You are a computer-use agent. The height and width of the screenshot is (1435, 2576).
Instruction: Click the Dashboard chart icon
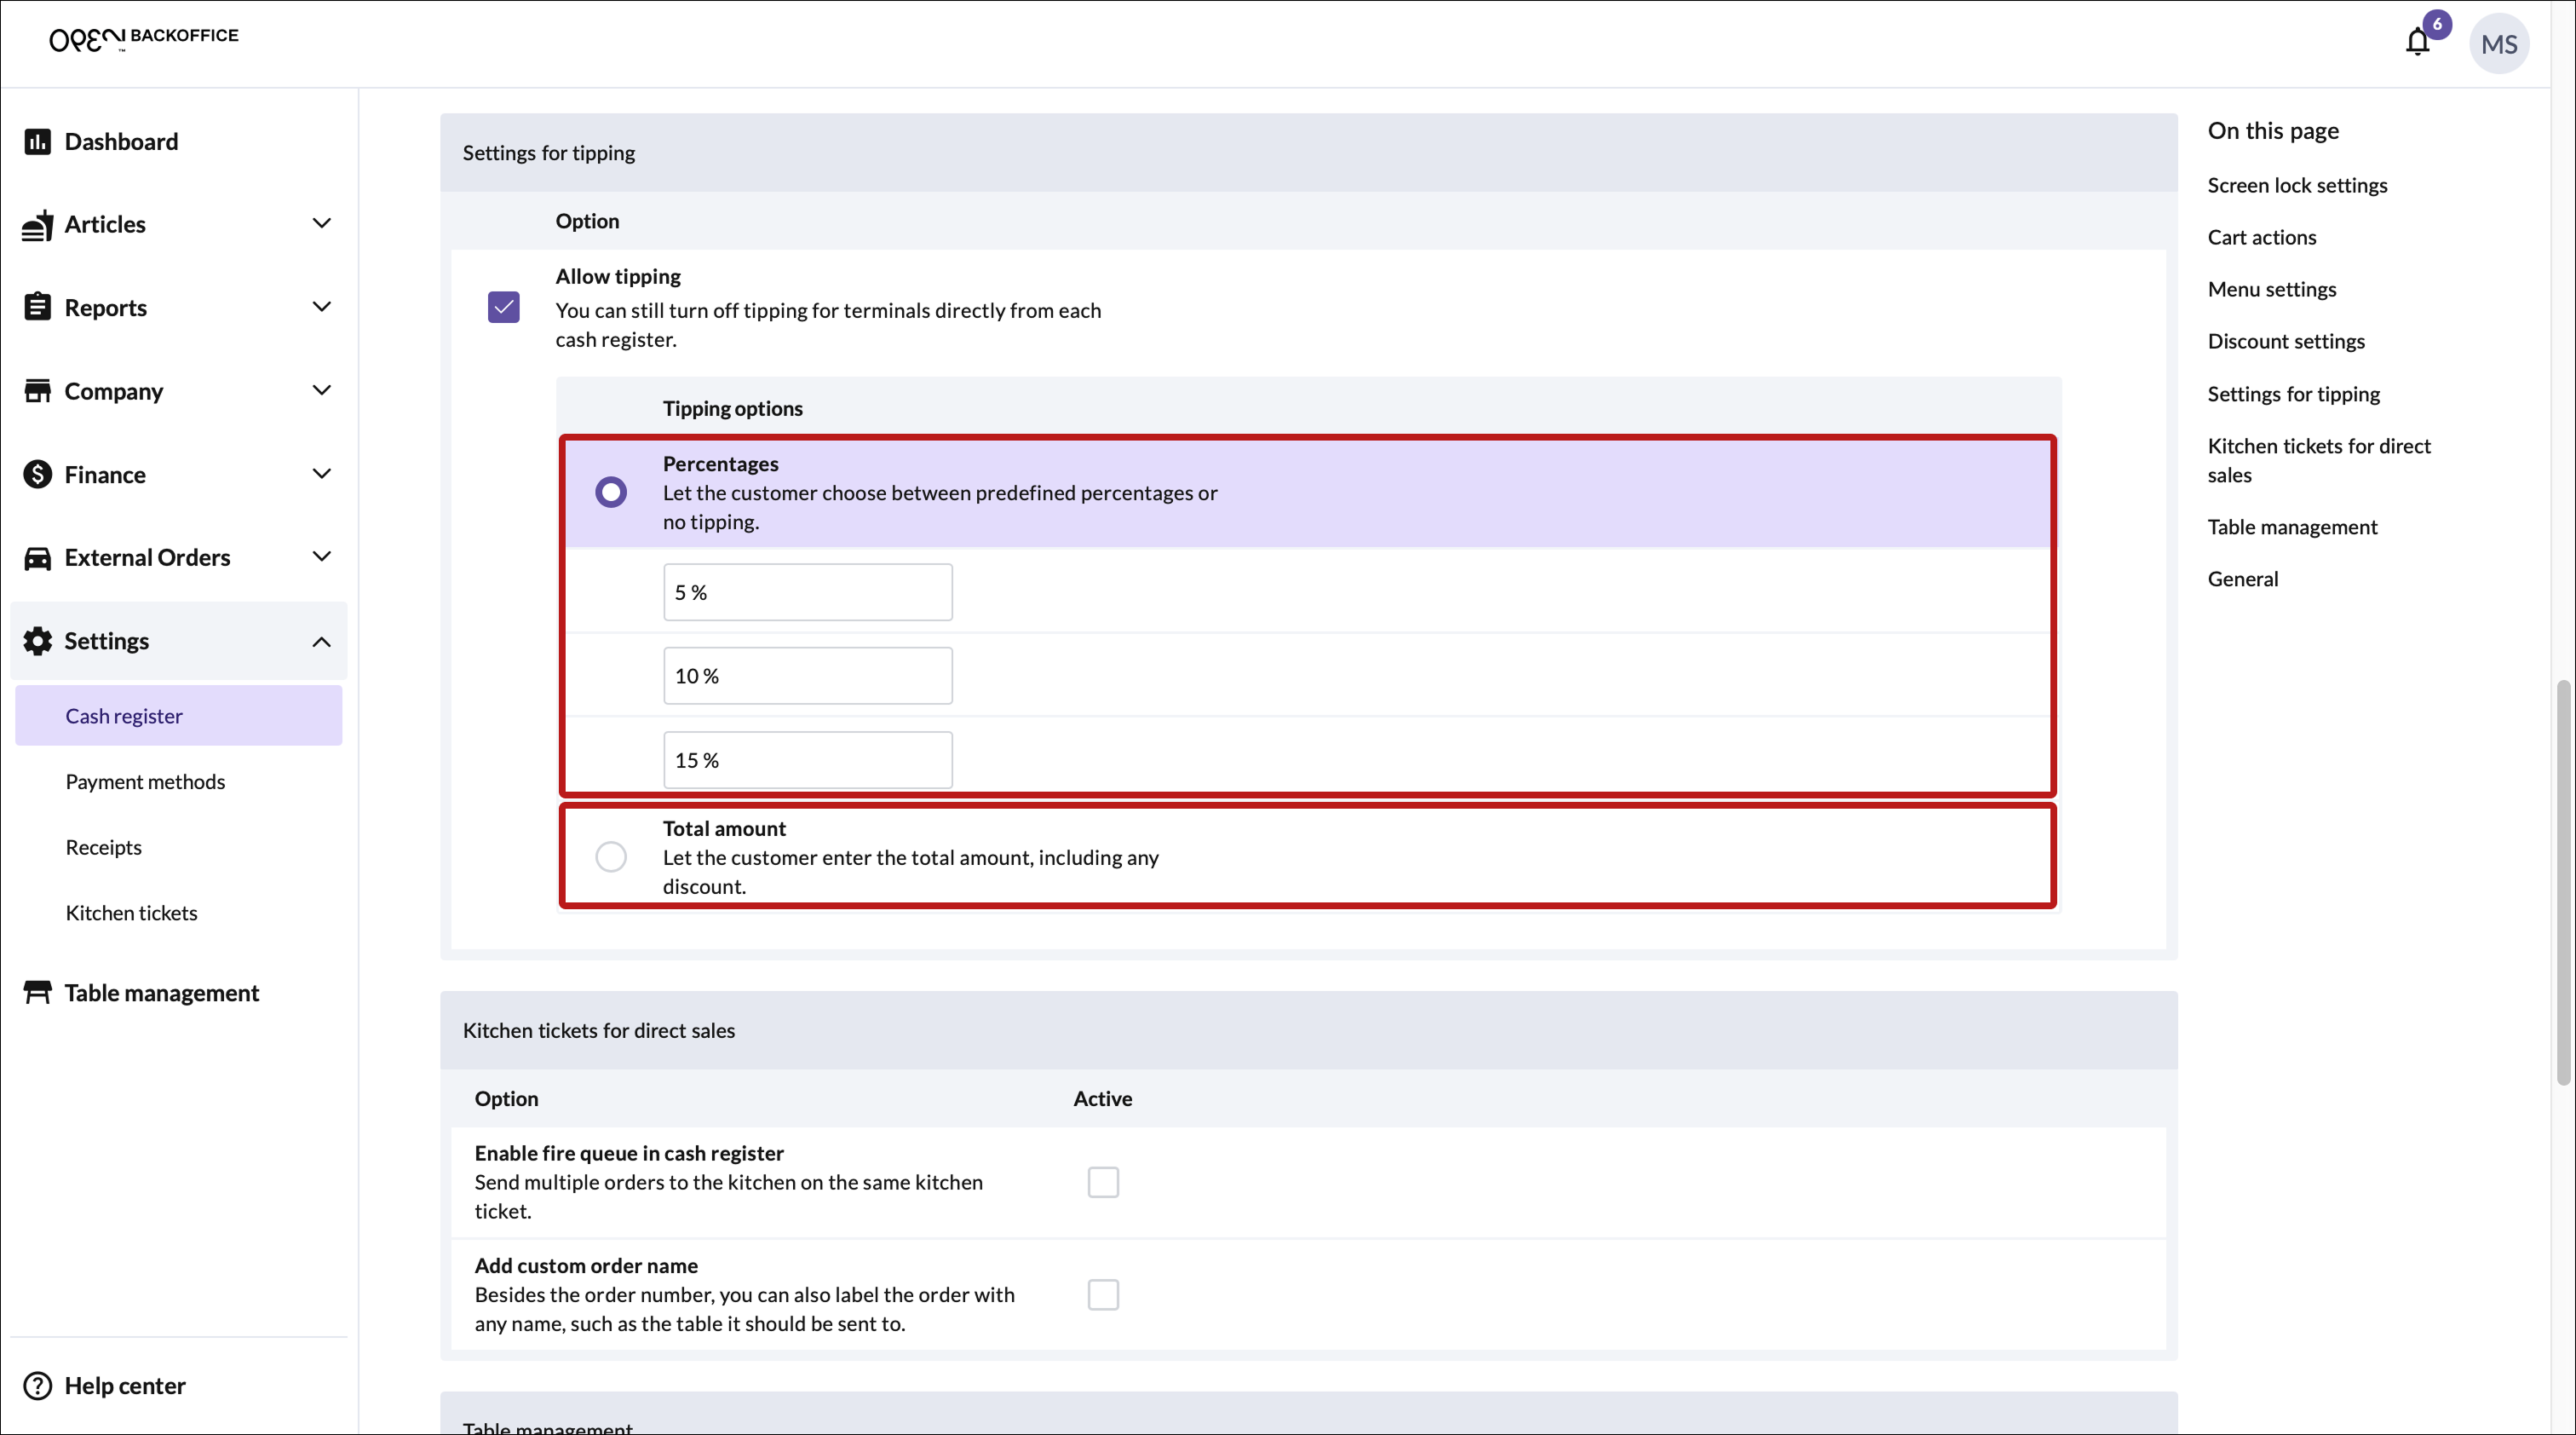point(37,141)
